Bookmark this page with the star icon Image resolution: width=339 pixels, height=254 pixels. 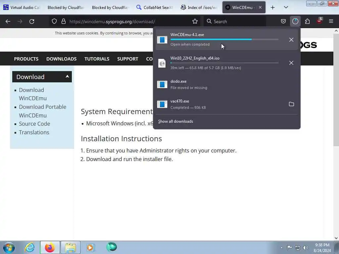pos(195,21)
